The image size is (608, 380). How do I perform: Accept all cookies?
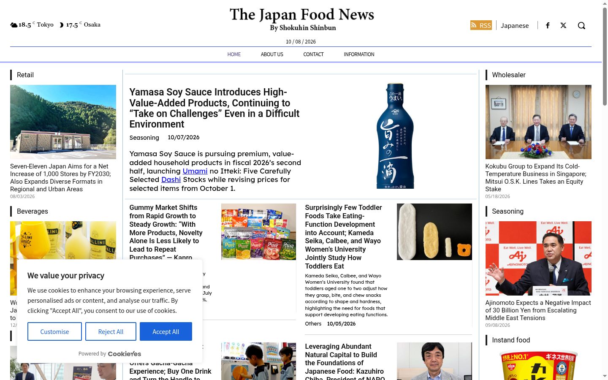pyautogui.click(x=166, y=331)
